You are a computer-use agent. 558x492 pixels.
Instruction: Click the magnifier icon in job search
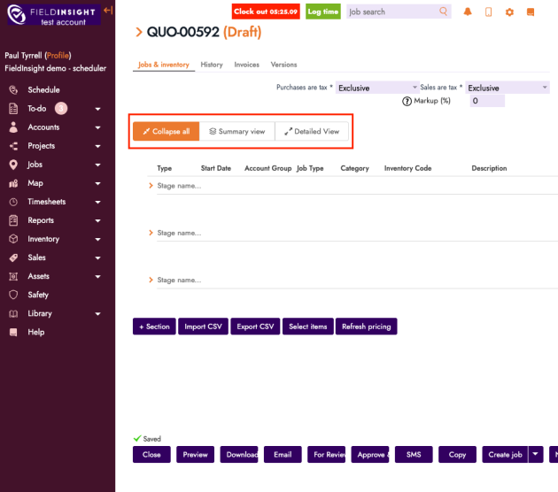tap(444, 12)
